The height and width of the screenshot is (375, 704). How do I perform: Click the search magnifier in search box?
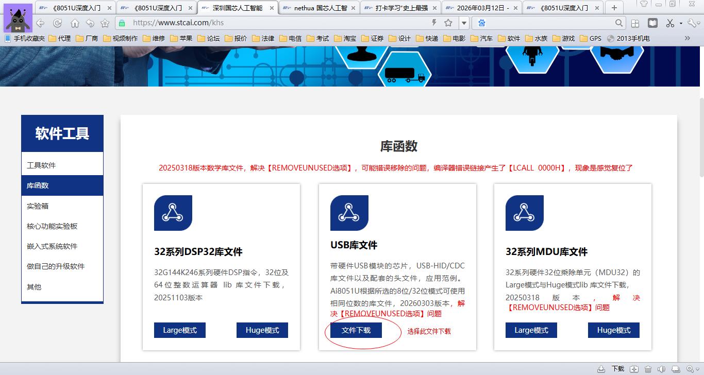click(x=619, y=23)
